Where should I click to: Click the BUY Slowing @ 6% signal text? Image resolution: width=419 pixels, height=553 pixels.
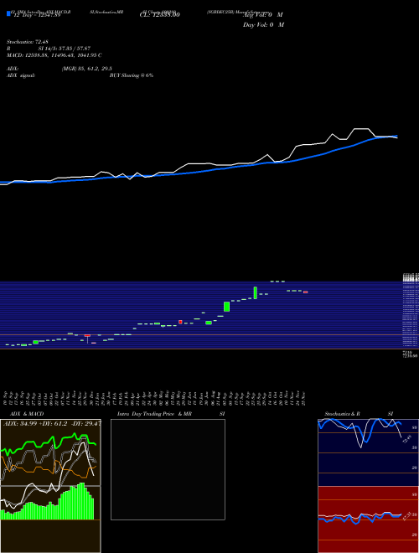(x=132, y=75)
